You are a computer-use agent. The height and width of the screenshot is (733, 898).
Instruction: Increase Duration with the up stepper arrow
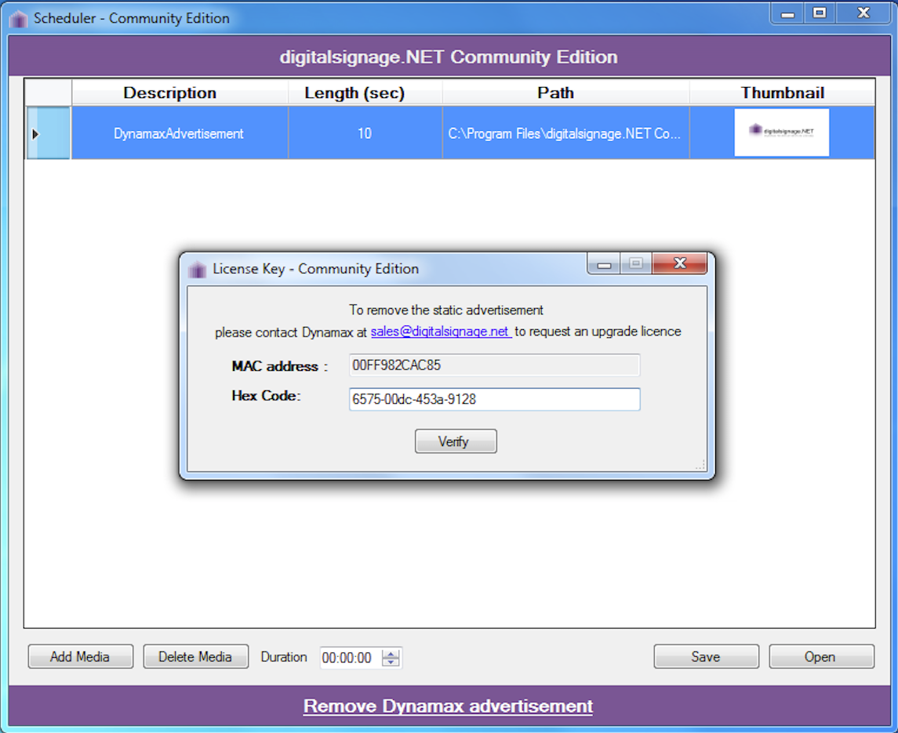pos(391,653)
